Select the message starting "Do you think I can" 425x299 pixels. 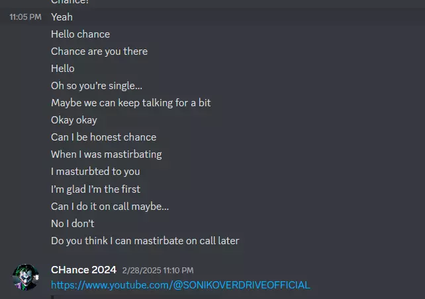pyautogui.click(x=145, y=240)
